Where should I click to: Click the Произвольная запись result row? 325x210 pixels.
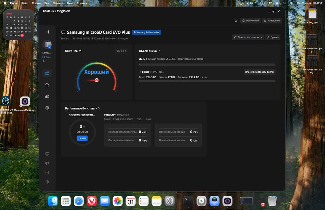(178, 140)
